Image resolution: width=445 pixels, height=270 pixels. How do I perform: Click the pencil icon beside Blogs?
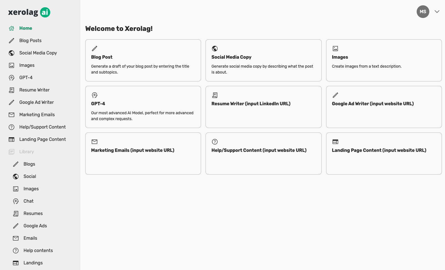16,164
